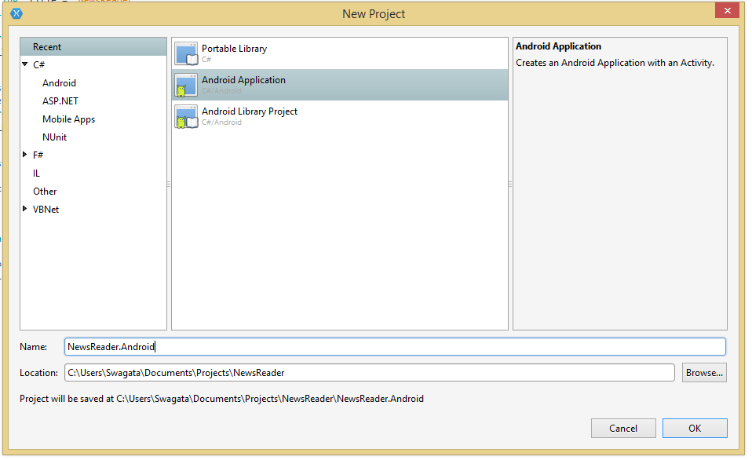Click the Android Application description heading
Screen dimensions: 752x460
pyautogui.click(x=558, y=46)
